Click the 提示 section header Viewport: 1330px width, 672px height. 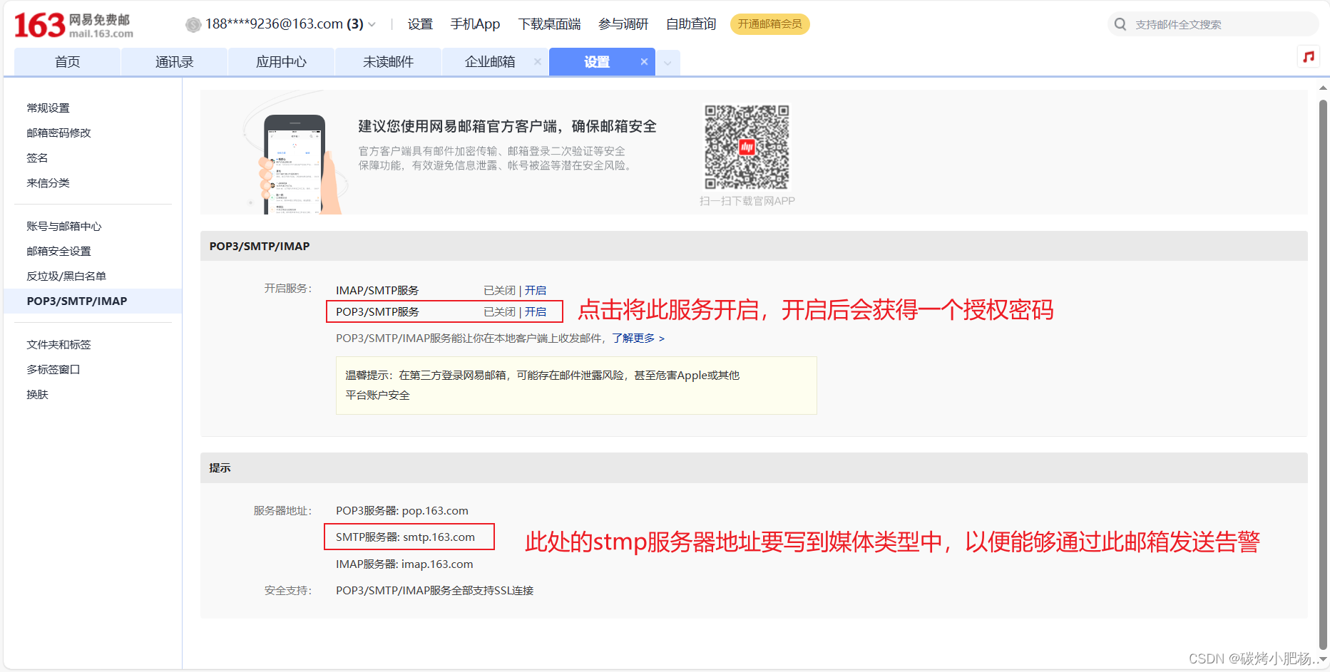(x=754, y=467)
